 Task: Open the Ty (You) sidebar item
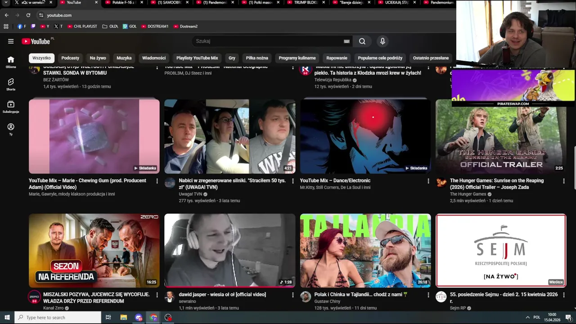coord(11,129)
